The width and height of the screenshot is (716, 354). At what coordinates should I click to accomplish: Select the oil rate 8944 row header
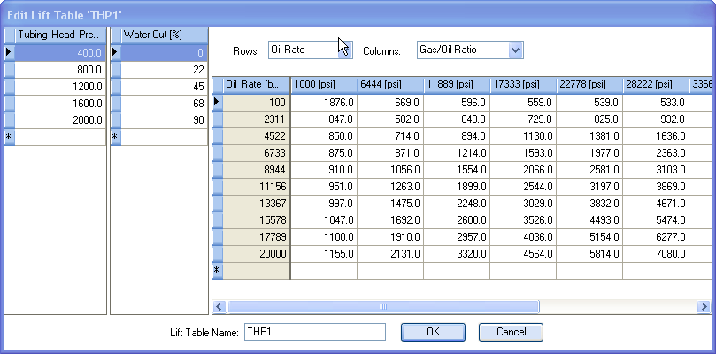click(x=256, y=168)
